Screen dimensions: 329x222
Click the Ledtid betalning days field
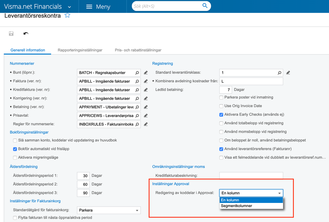pos(226,90)
